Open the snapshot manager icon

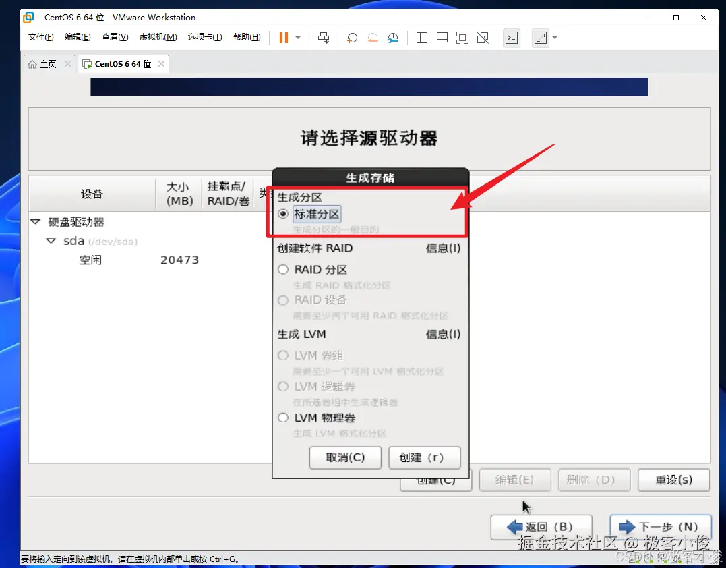pos(393,38)
